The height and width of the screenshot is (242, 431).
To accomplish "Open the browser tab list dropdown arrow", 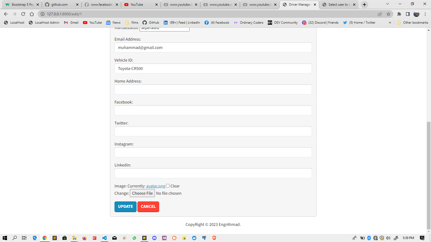I will click(x=387, y=4).
